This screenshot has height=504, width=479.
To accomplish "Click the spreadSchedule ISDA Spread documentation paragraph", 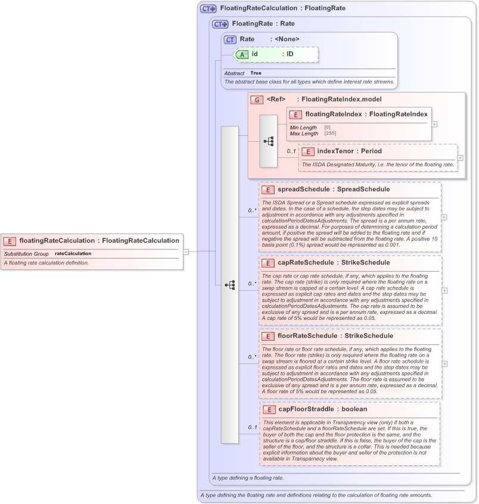I will [350, 224].
